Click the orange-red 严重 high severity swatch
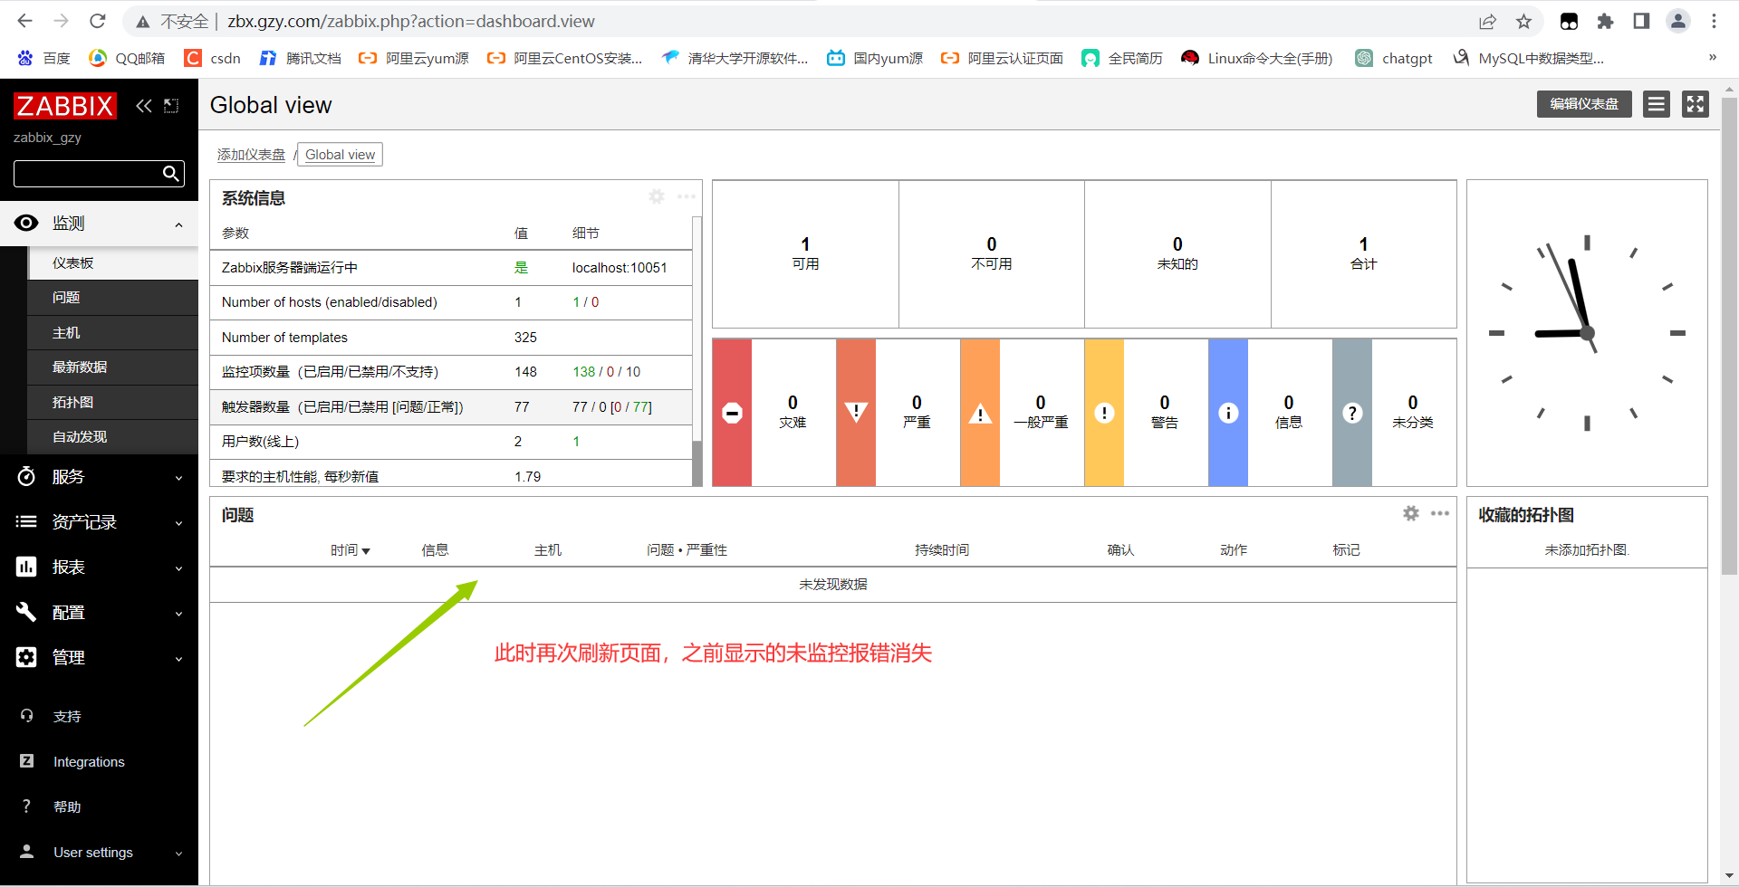Image resolution: width=1739 pixels, height=887 pixels. tap(856, 413)
